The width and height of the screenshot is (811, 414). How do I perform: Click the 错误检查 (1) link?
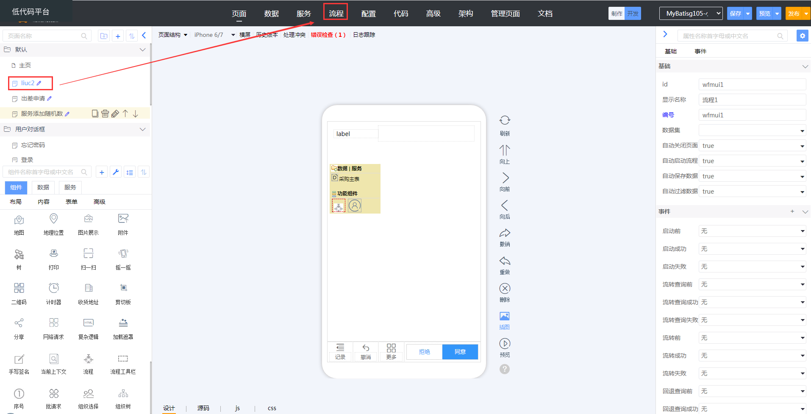tap(328, 35)
